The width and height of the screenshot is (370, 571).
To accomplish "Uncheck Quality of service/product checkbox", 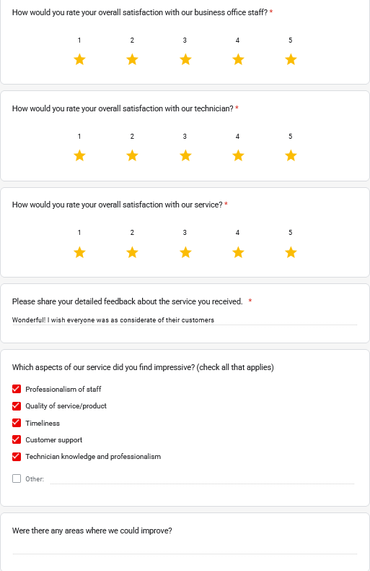I will click(x=17, y=405).
